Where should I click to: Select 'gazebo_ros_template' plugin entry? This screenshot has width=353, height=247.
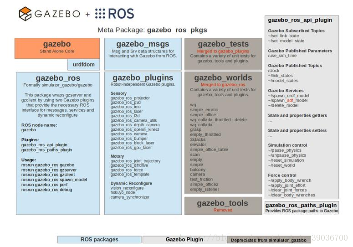(130, 175)
